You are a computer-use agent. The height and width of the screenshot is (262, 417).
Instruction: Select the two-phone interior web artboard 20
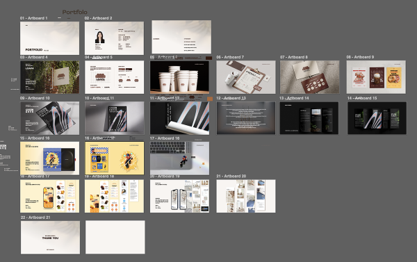(179, 196)
